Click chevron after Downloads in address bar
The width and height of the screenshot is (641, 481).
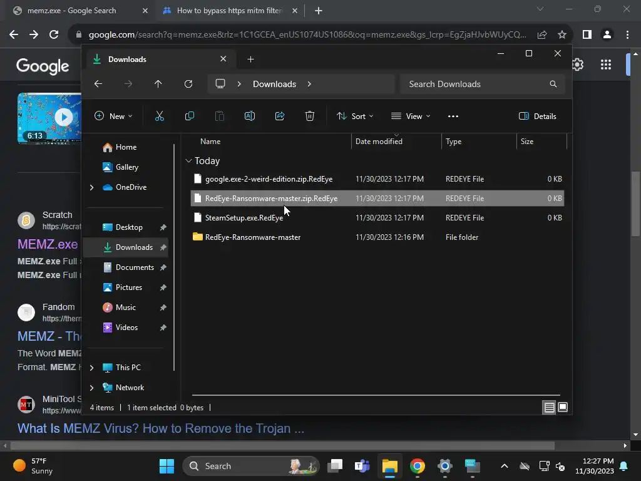tap(309, 84)
